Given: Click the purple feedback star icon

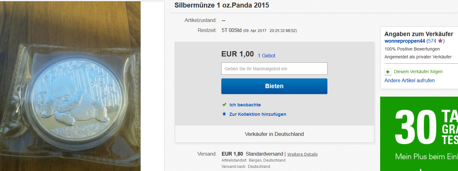Looking at the screenshot, I should coord(440,41).
